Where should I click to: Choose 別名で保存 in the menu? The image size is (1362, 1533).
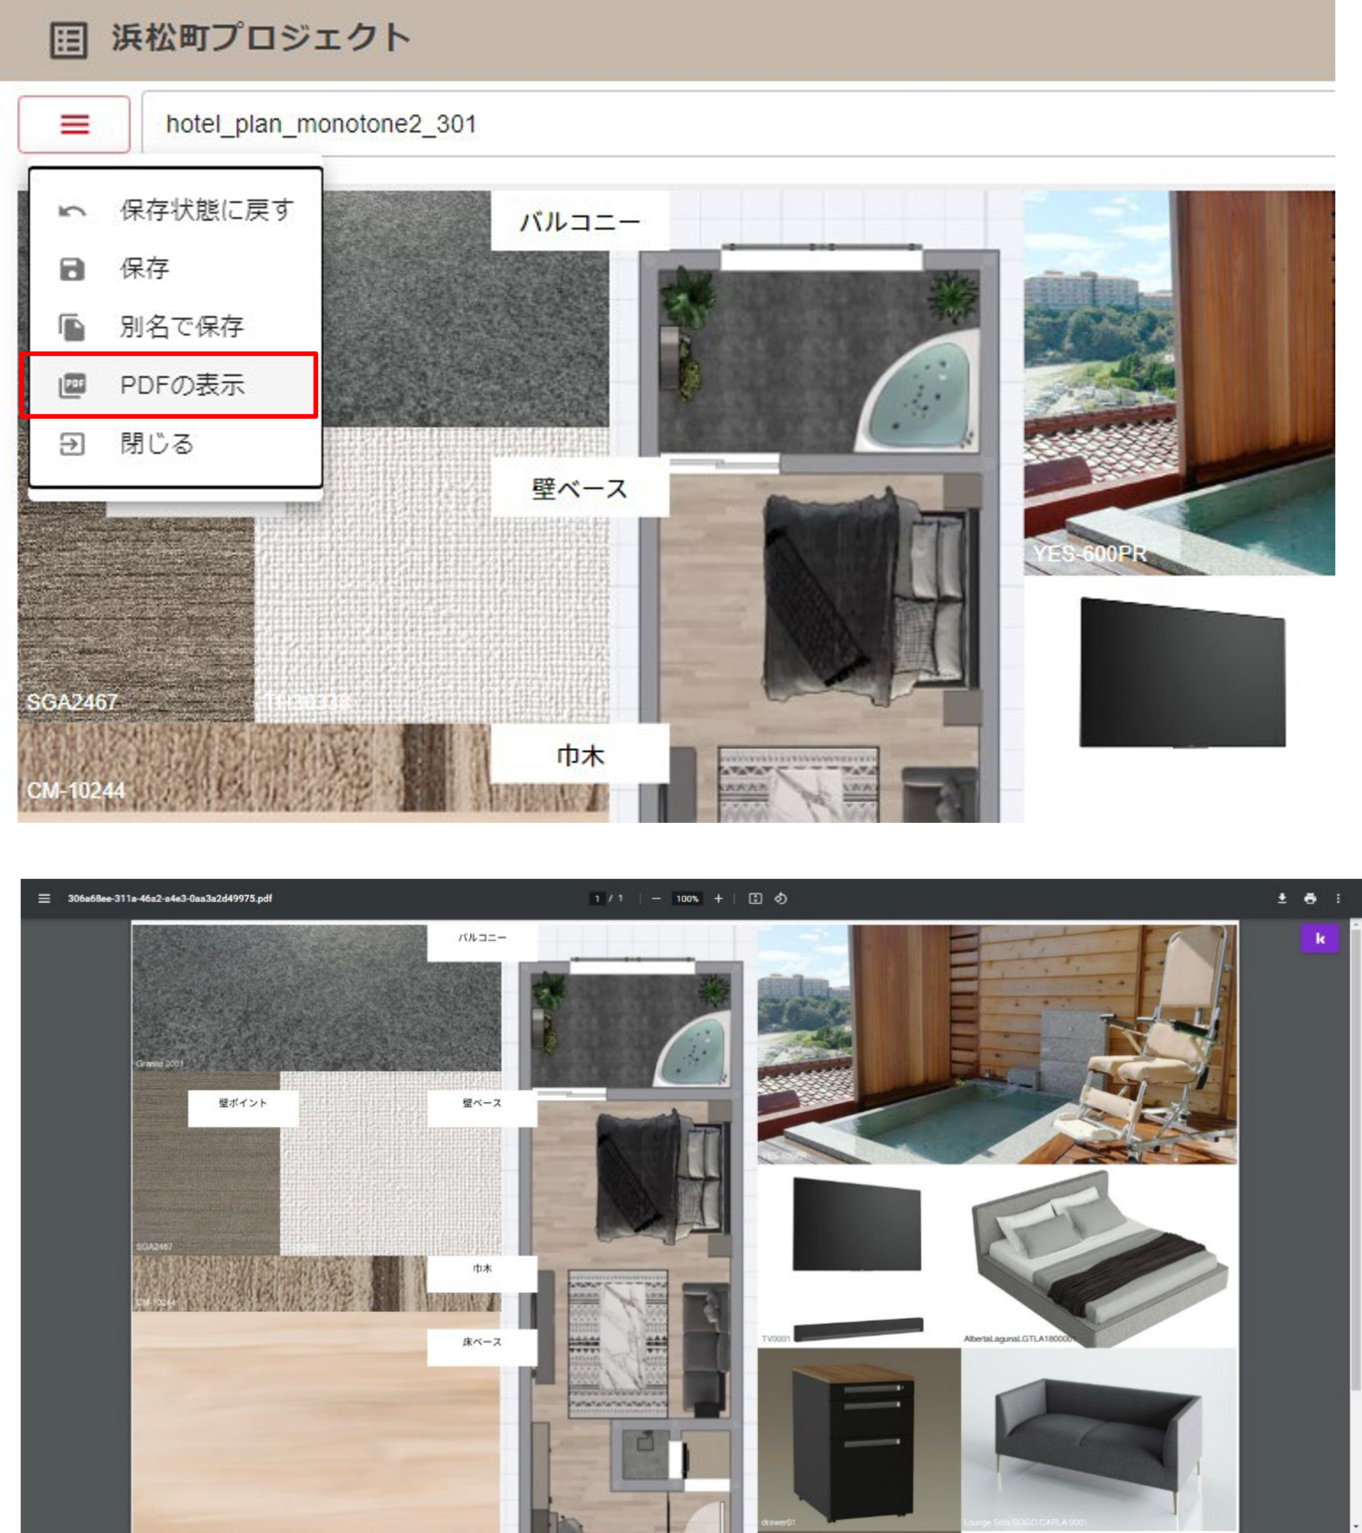tap(175, 327)
